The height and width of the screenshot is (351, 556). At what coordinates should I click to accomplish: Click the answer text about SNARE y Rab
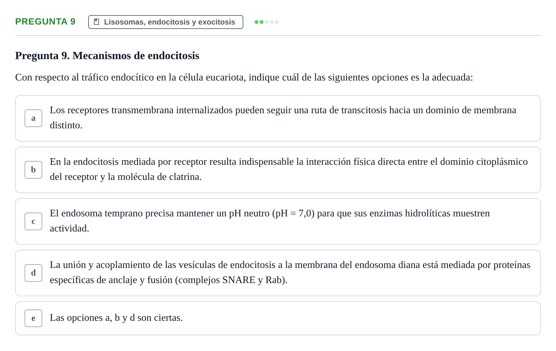coord(290,272)
